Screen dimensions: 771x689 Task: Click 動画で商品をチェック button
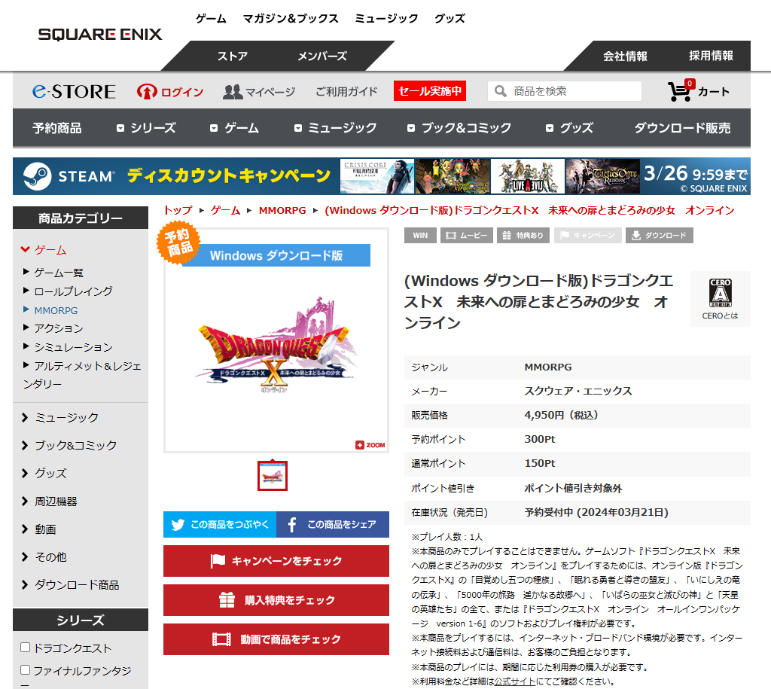(276, 639)
